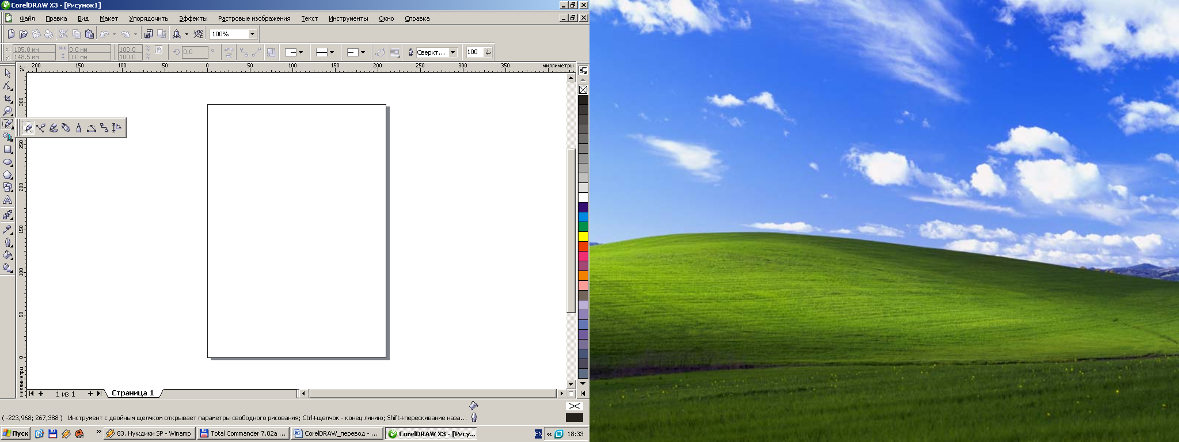Choose Polyline tool in curve flyout
This screenshot has width=1179, height=442.
pos(79,128)
